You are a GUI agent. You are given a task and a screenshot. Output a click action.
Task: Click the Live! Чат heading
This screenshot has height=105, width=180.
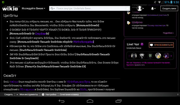133,44
